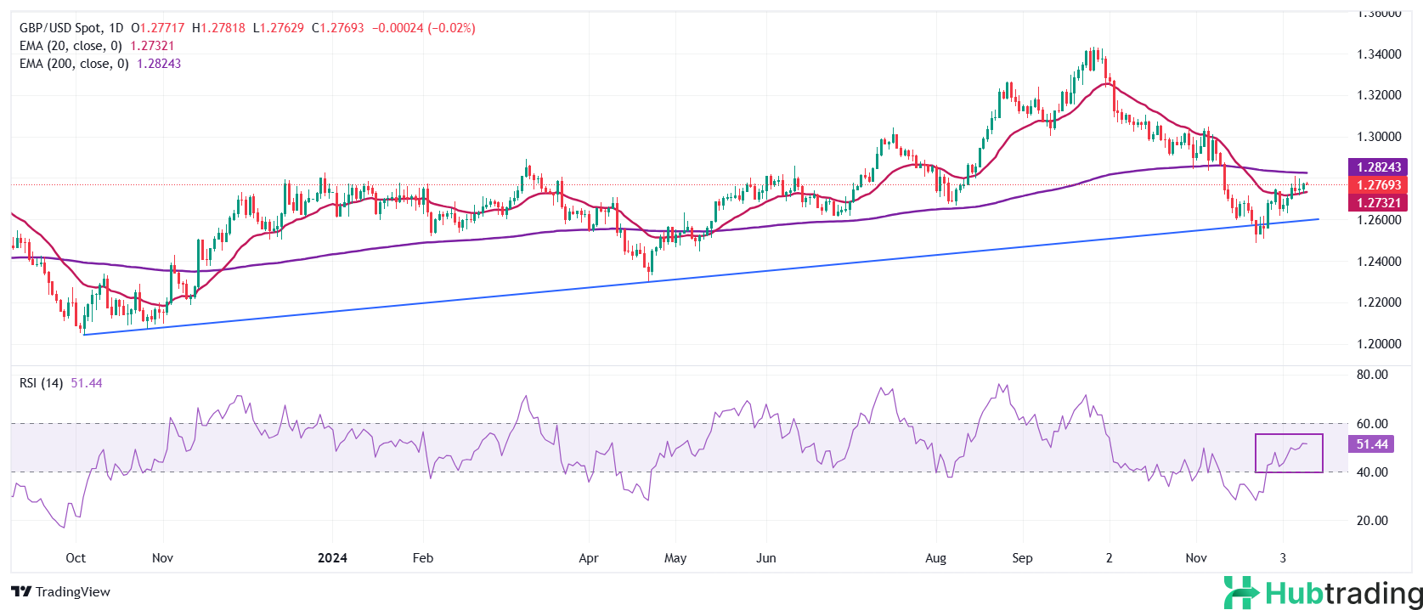
Task: Click the Jun label on the time axis
Action: tap(766, 558)
